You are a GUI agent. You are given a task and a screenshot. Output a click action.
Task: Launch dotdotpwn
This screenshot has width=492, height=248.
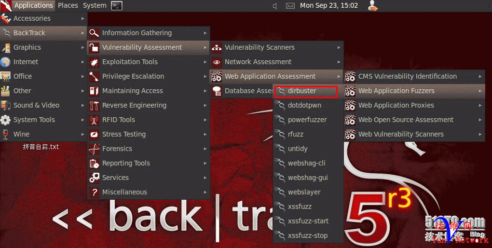308,105
